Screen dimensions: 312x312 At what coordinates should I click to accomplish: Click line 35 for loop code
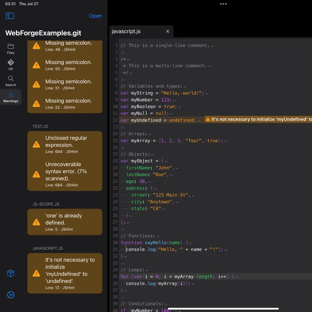178,277
